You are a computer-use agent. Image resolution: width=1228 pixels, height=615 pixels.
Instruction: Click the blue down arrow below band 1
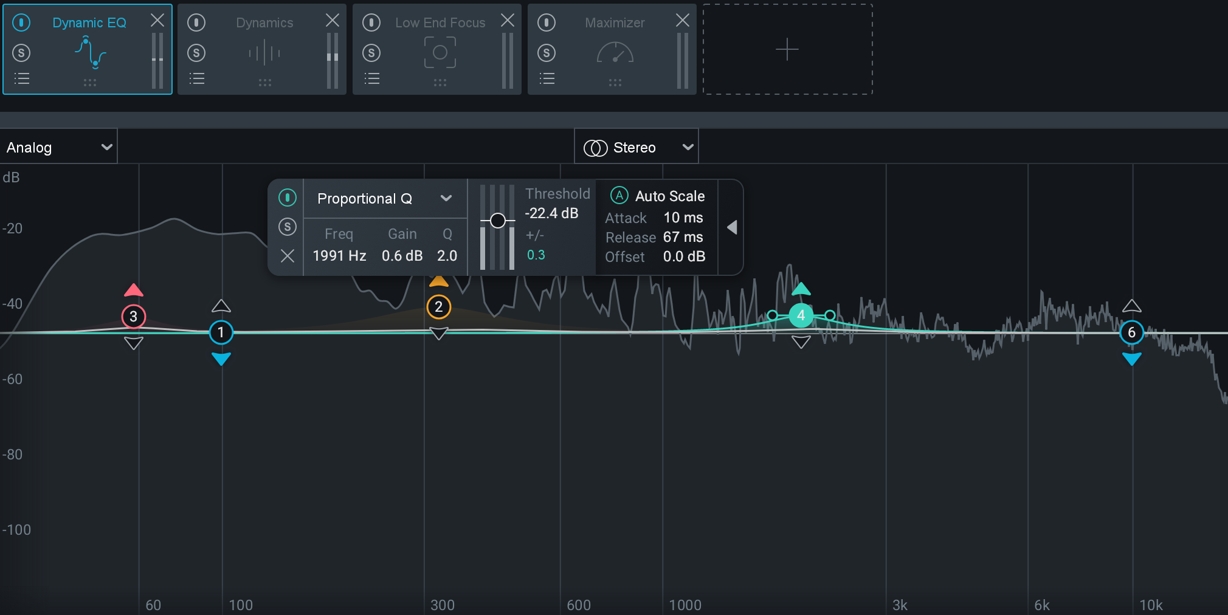(x=221, y=359)
